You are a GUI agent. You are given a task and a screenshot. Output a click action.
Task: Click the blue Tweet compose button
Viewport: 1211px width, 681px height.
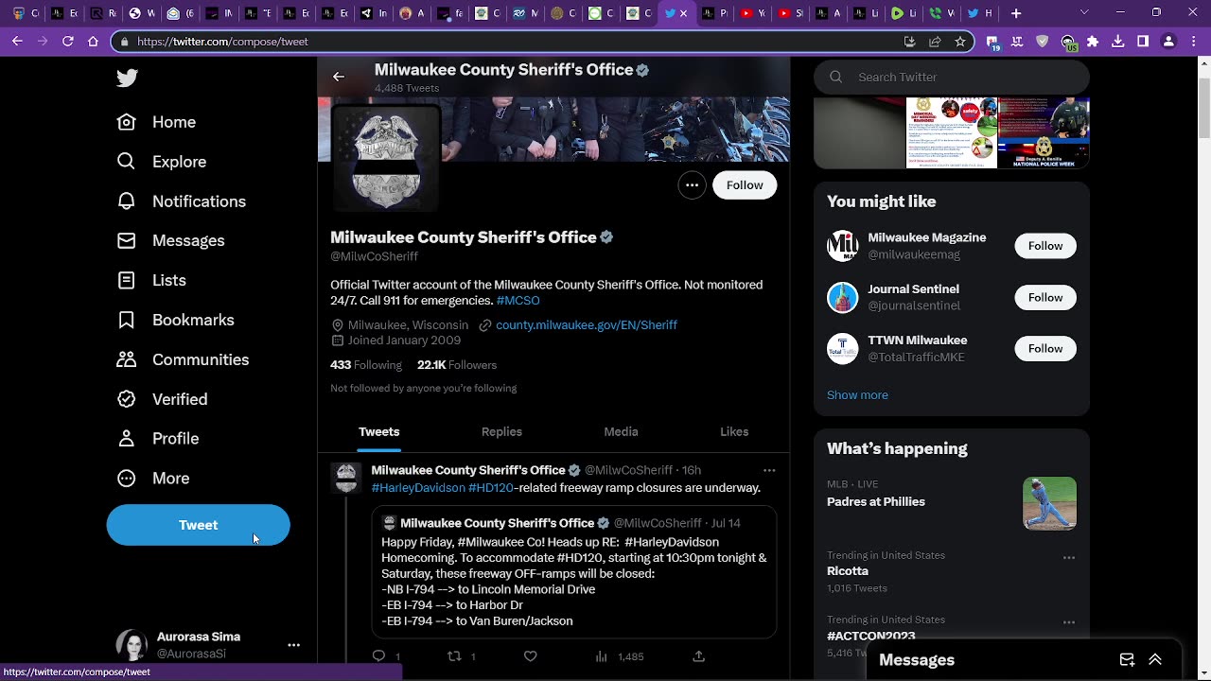coord(198,525)
